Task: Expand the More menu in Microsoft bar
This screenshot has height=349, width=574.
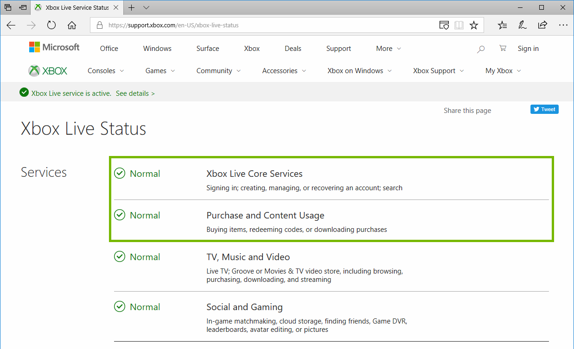Action: tap(389, 49)
